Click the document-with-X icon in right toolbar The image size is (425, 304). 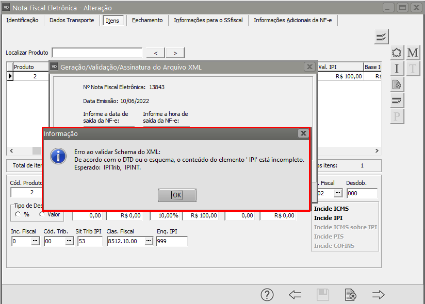coord(397,85)
